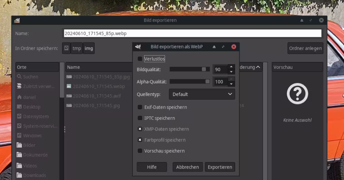344x180 pixels.
Task: Click the root drive path icon
Action: (x=66, y=48)
